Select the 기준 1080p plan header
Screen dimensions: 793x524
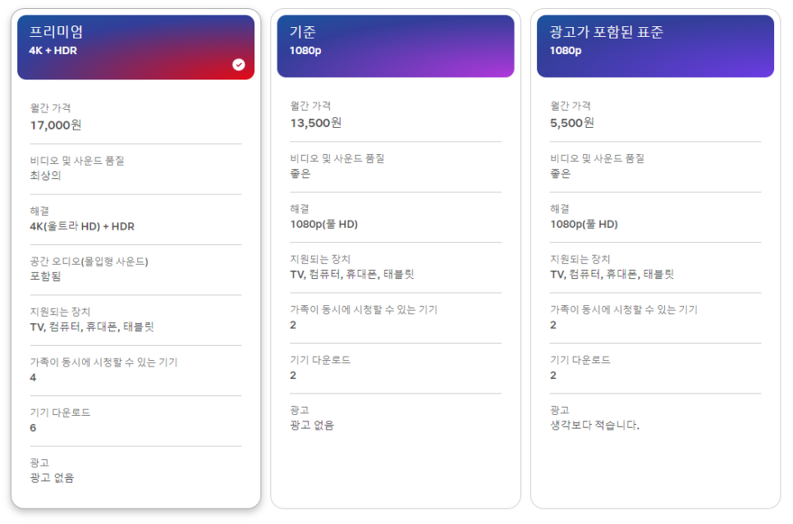point(396,46)
